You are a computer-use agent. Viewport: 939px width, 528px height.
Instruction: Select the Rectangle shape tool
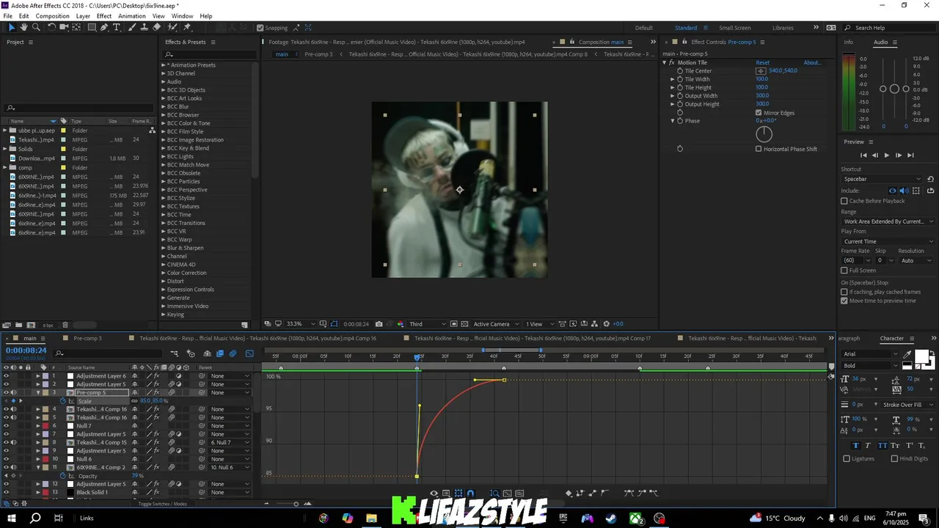(92, 27)
